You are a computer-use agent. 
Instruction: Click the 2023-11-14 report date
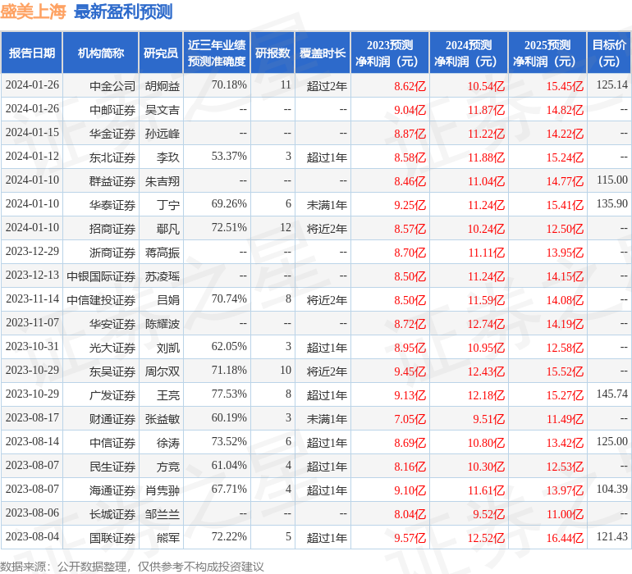32,298
